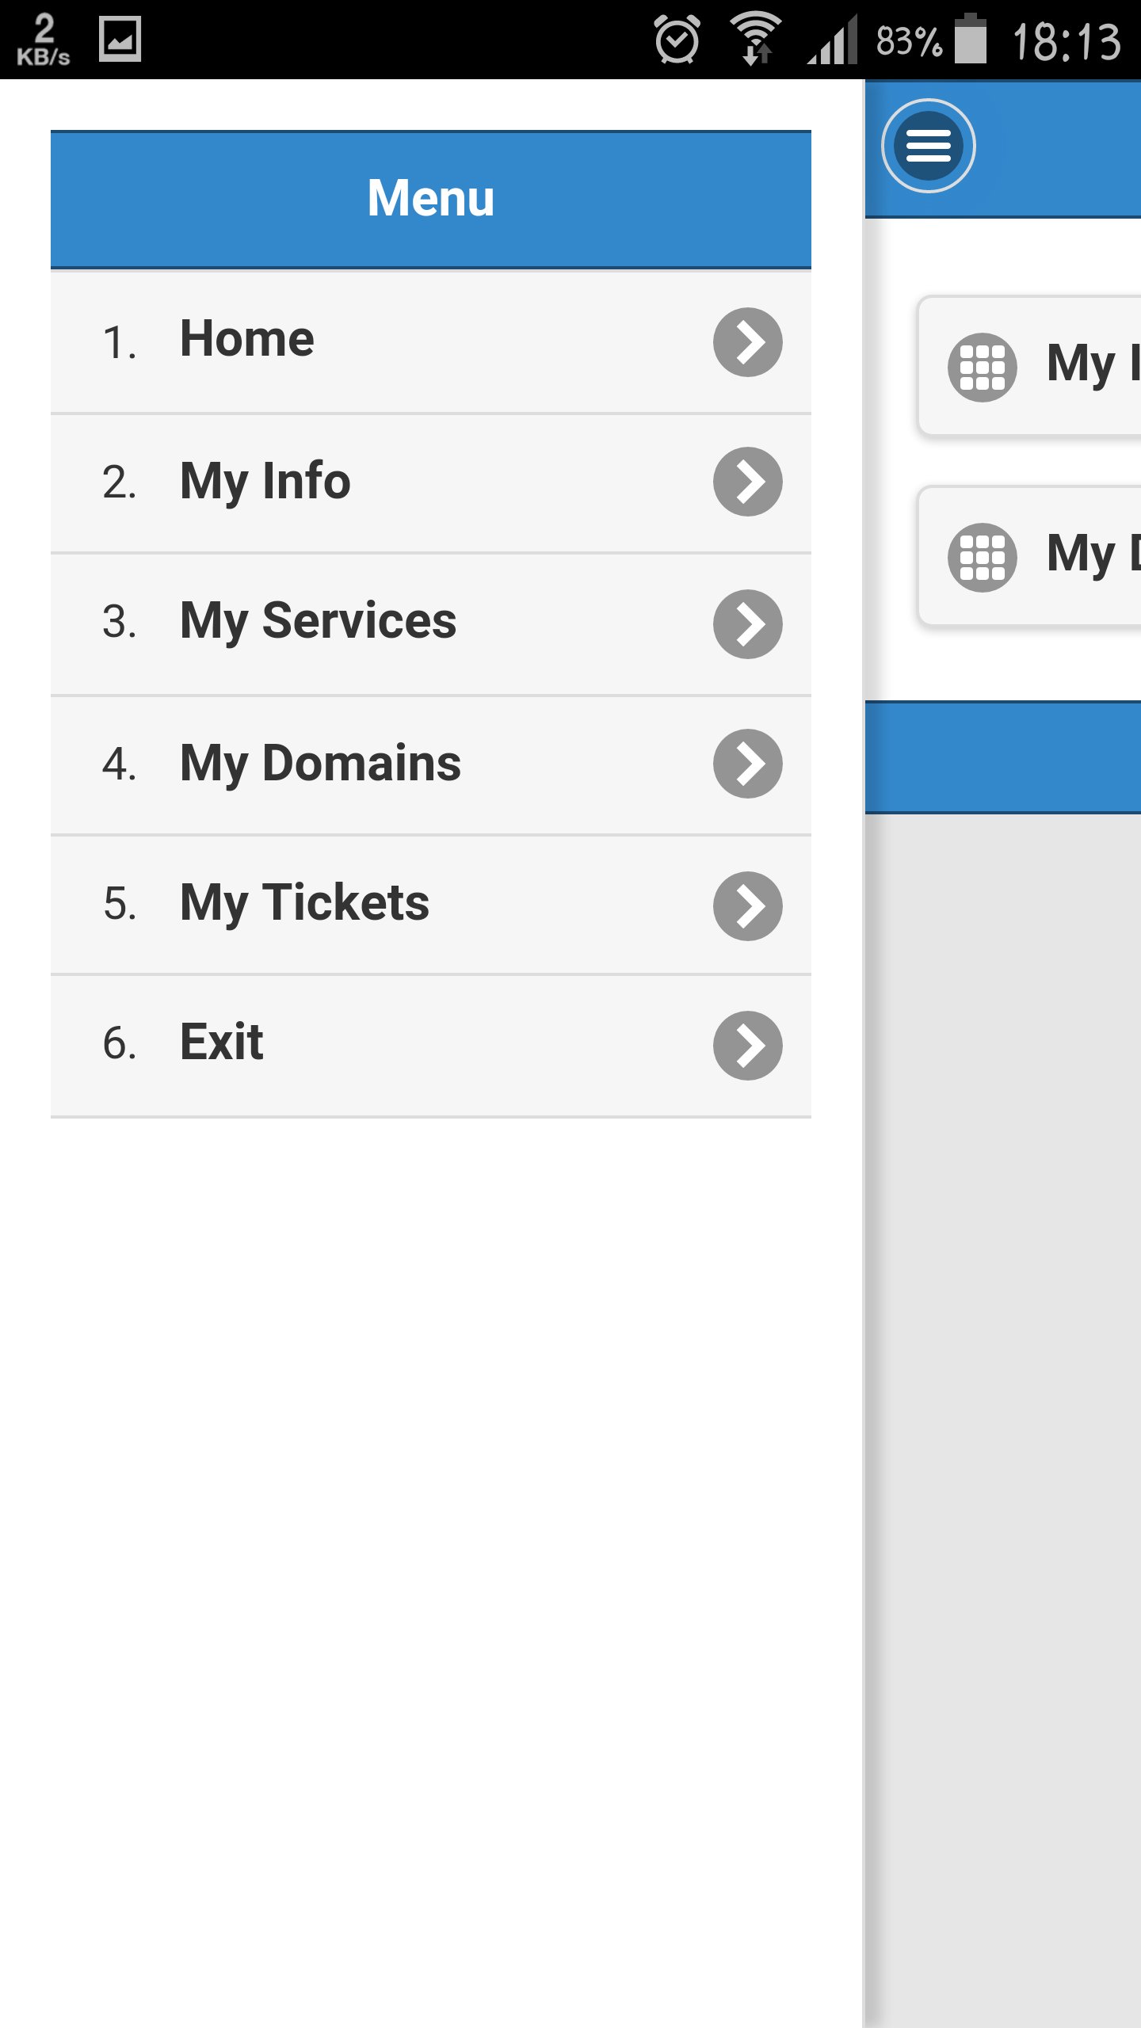The width and height of the screenshot is (1141, 2028).
Task: Open My Domains menu entry
Action: click(x=320, y=764)
